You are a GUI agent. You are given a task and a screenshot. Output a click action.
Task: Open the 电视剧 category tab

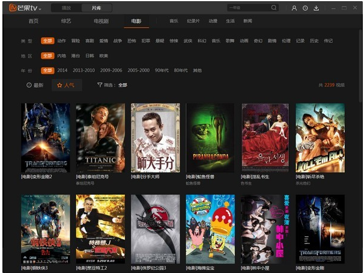[102, 21]
